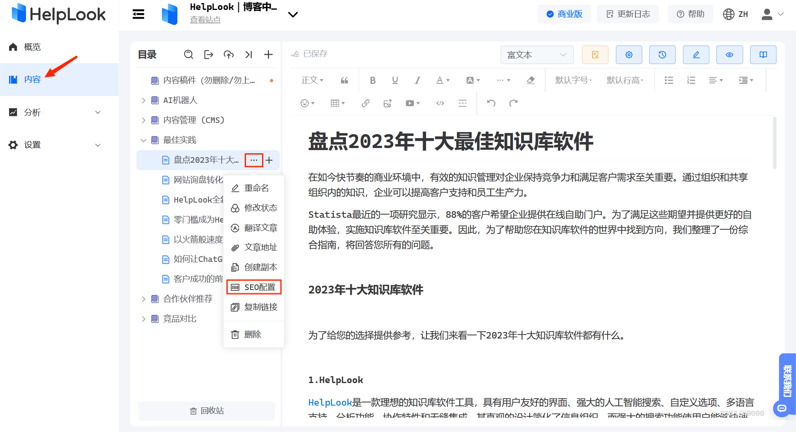
Task: Toggle underline formatting
Action: click(x=395, y=80)
